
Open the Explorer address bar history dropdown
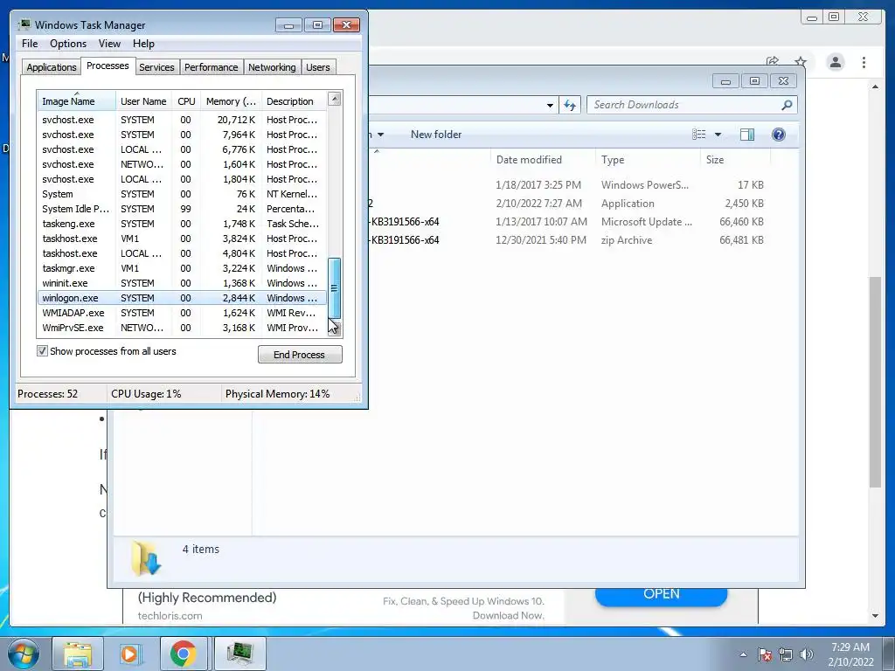click(x=550, y=105)
